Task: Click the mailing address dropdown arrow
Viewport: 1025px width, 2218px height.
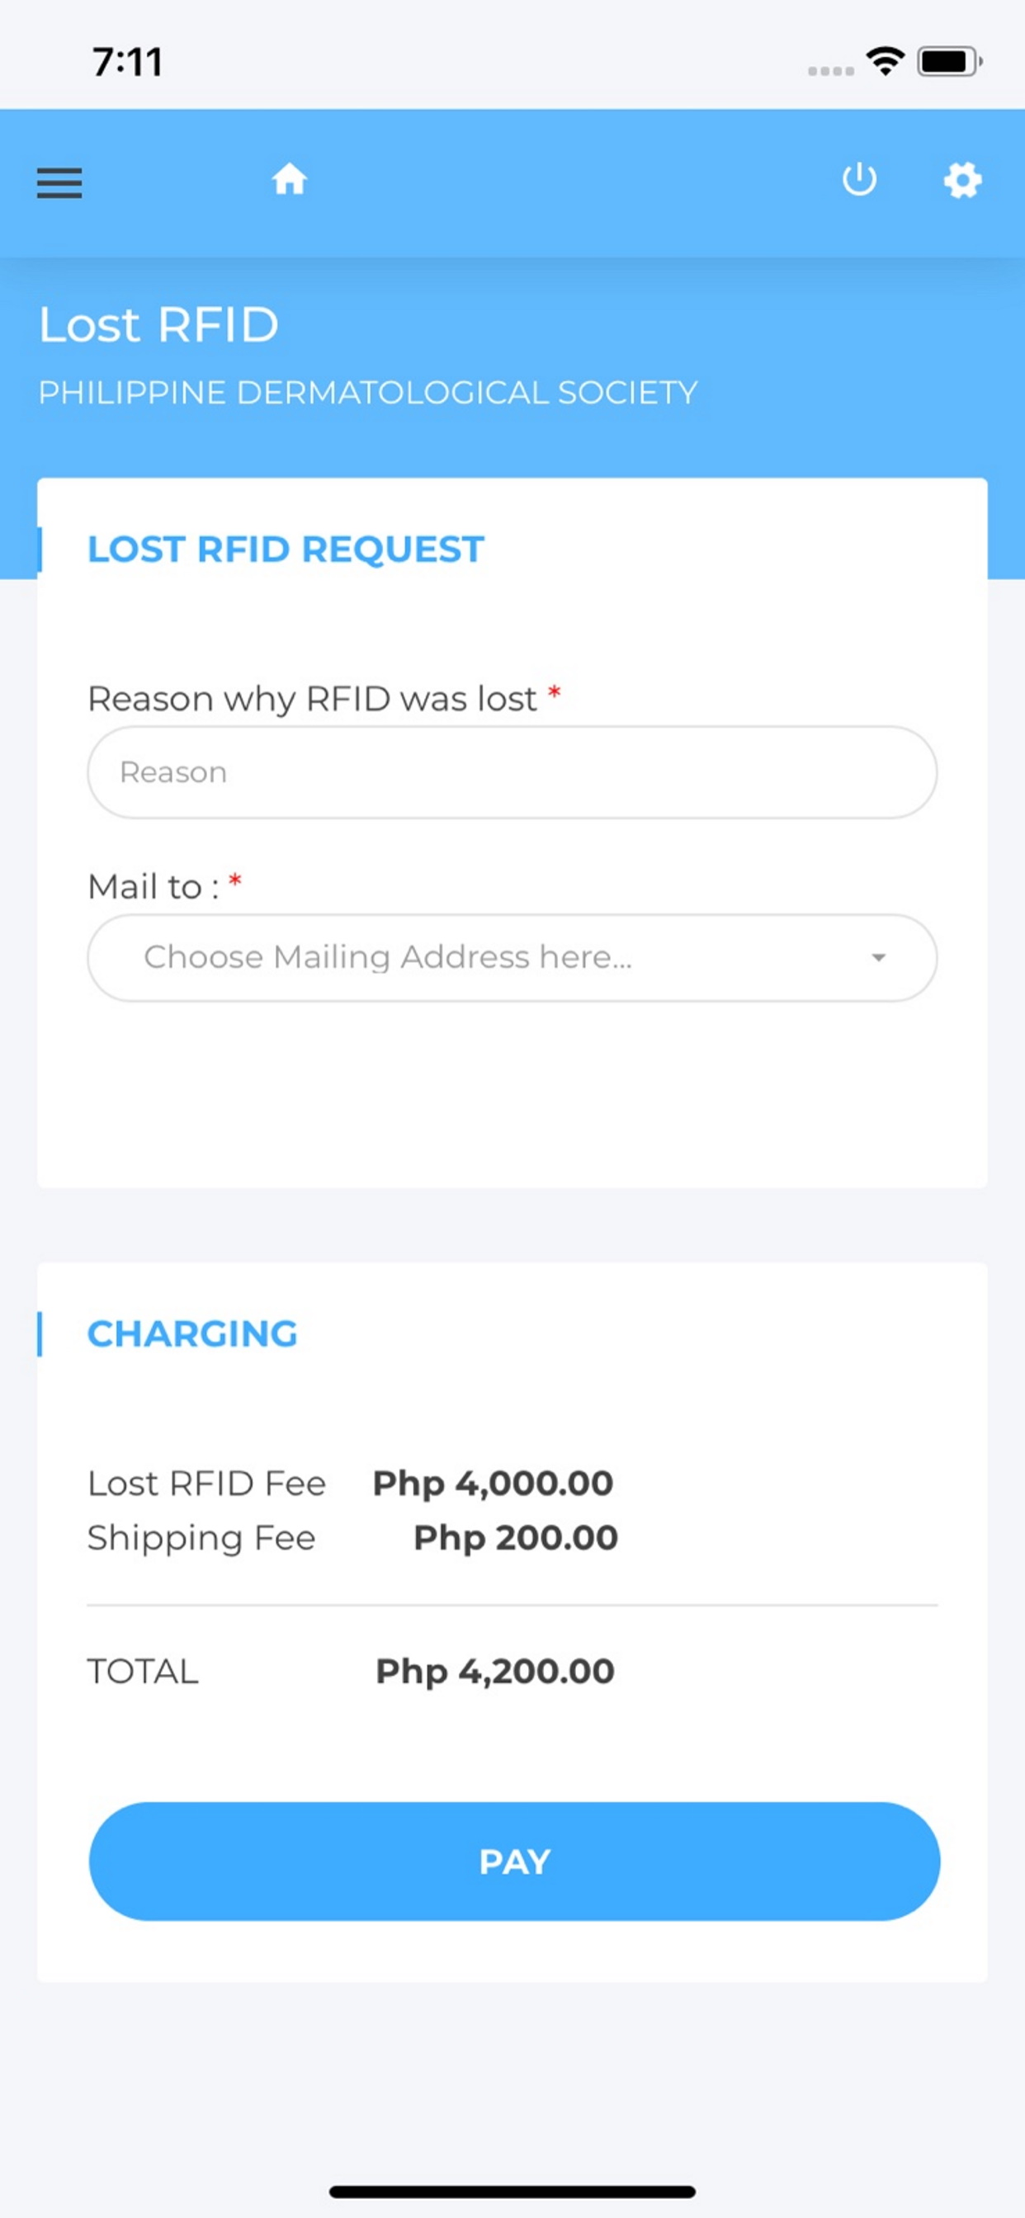Action: (x=879, y=957)
